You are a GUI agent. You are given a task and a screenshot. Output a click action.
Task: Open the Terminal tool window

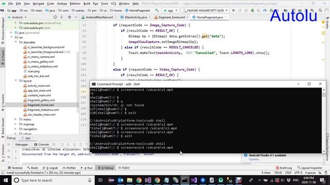(x=15, y=168)
